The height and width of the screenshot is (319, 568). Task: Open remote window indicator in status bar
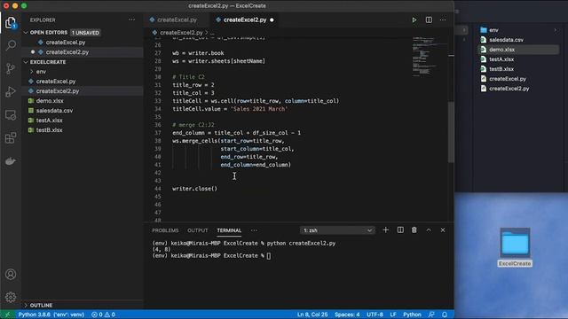7,315
